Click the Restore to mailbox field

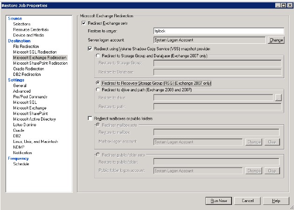[x=217, y=132]
